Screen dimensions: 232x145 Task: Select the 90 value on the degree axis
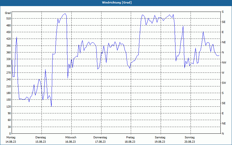[9, 113]
